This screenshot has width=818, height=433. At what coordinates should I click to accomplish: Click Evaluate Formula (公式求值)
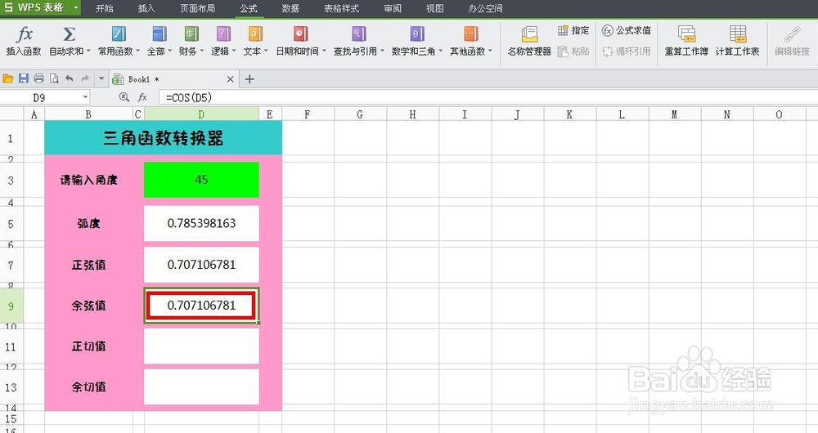pos(626,31)
